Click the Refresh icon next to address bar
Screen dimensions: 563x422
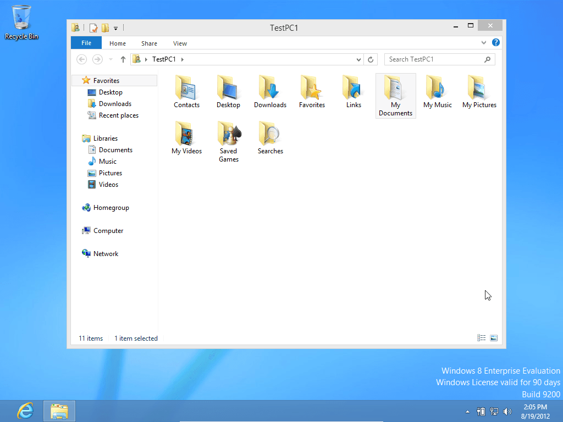(371, 59)
